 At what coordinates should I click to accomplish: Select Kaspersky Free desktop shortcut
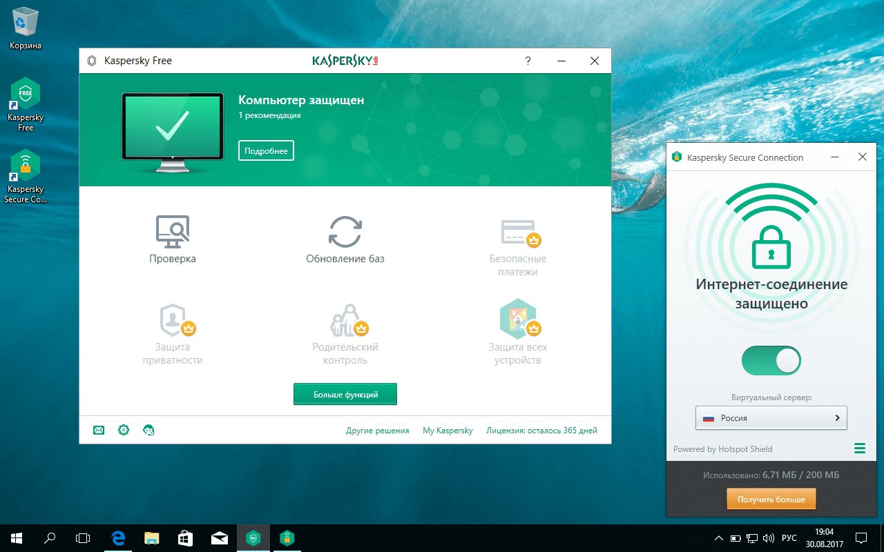click(x=26, y=104)
